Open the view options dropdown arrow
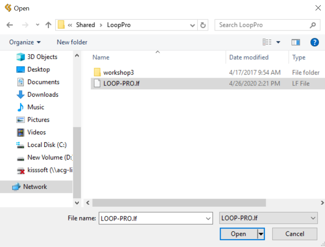325x247 pixels. [x=278, y=42]
